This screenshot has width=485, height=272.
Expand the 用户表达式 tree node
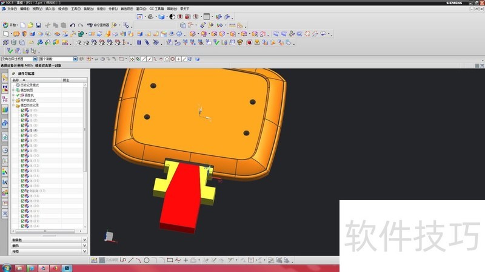(13, 100)
